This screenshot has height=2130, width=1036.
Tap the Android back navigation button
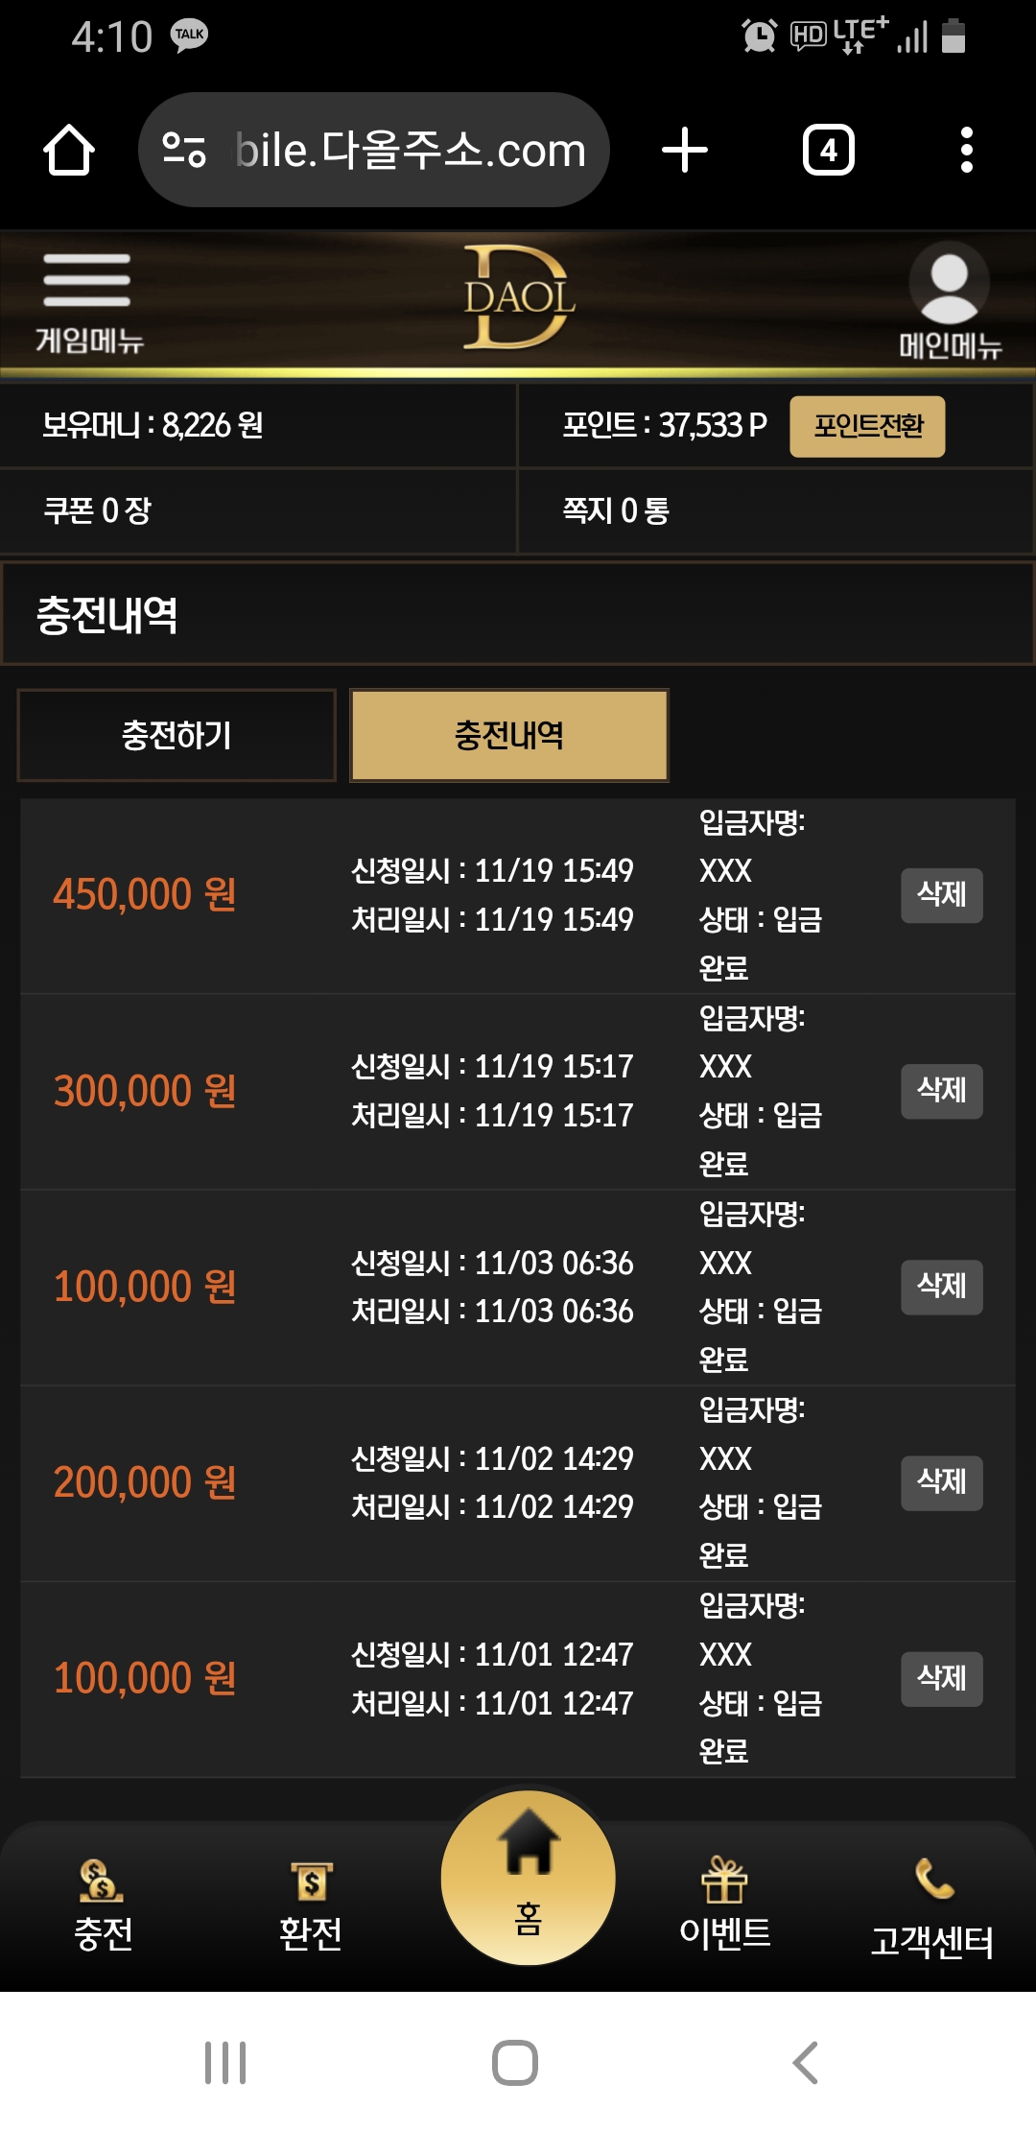coord(806,2063)
